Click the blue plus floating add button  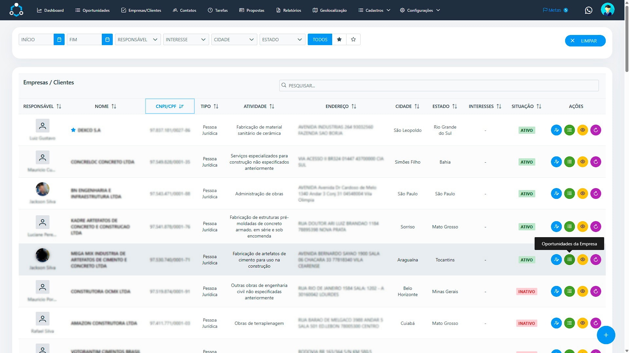click(605, 335)
